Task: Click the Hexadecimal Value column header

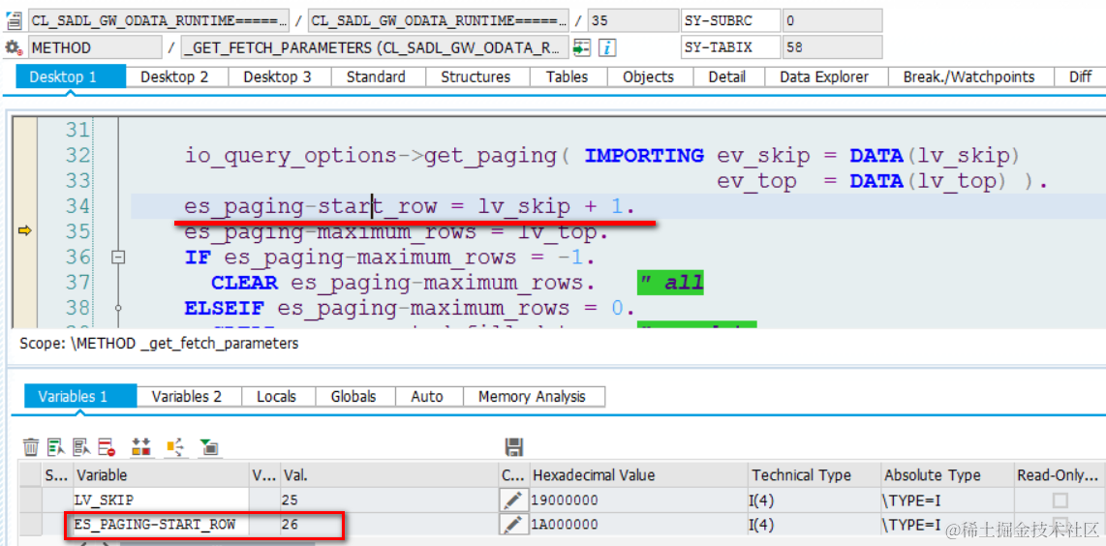Action: click(637, 475)
